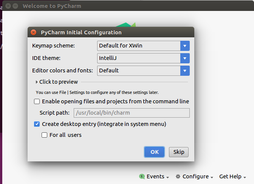Close the Welcome to PyCharm window
Viewport: 254px width, 184px height.
tap(8, 6)
